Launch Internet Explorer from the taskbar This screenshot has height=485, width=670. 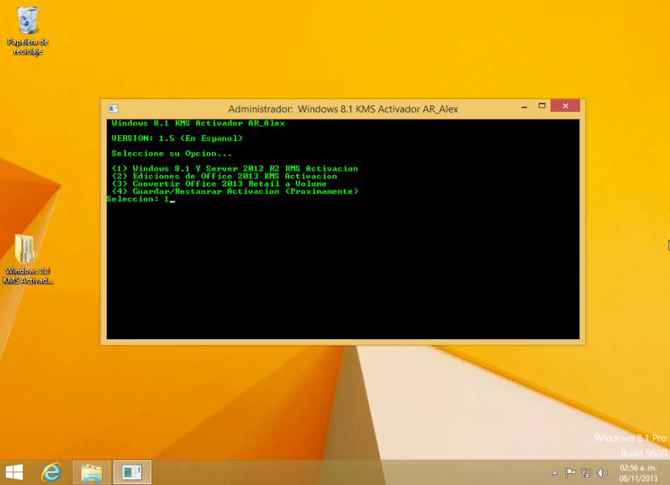pos(51,472)
